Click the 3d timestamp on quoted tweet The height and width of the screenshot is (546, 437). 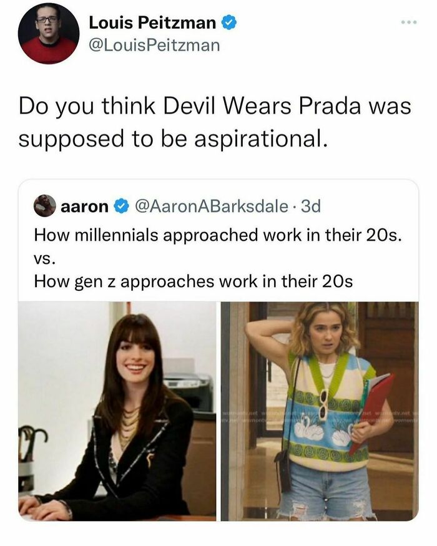[311, 207]
